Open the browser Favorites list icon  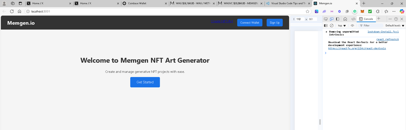coord(386,11)
